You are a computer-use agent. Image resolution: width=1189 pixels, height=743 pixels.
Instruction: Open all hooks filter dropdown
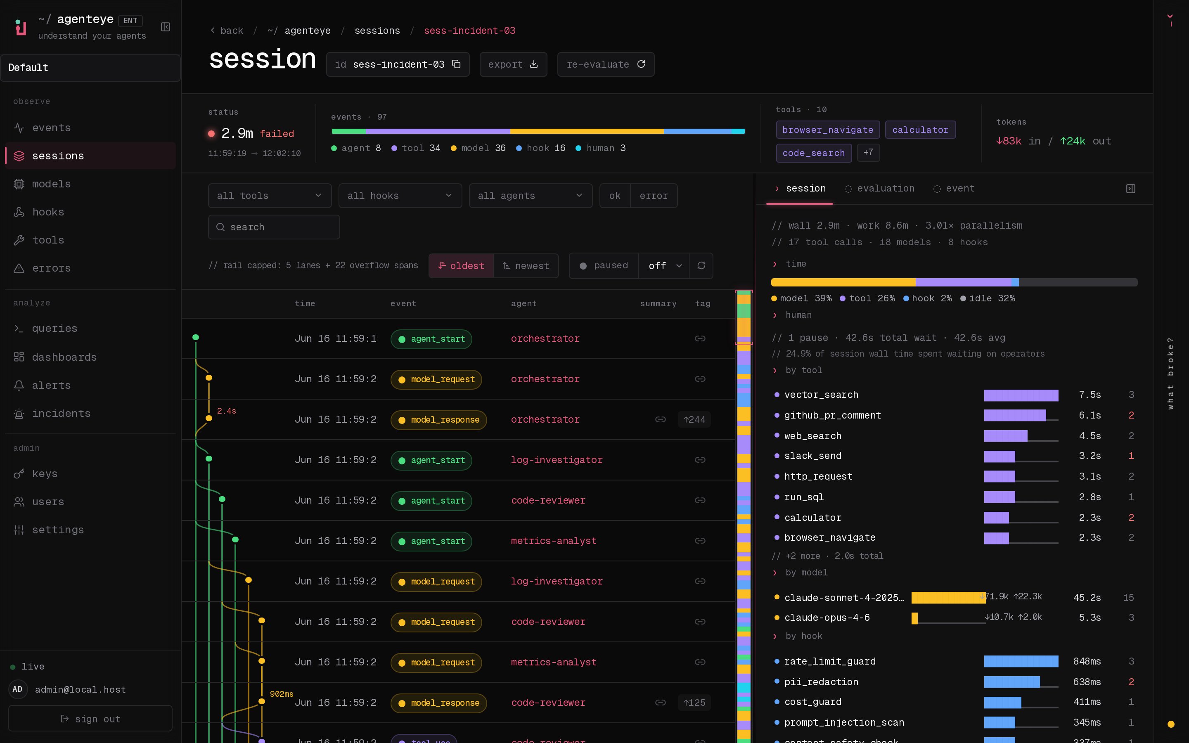[400, 196]
